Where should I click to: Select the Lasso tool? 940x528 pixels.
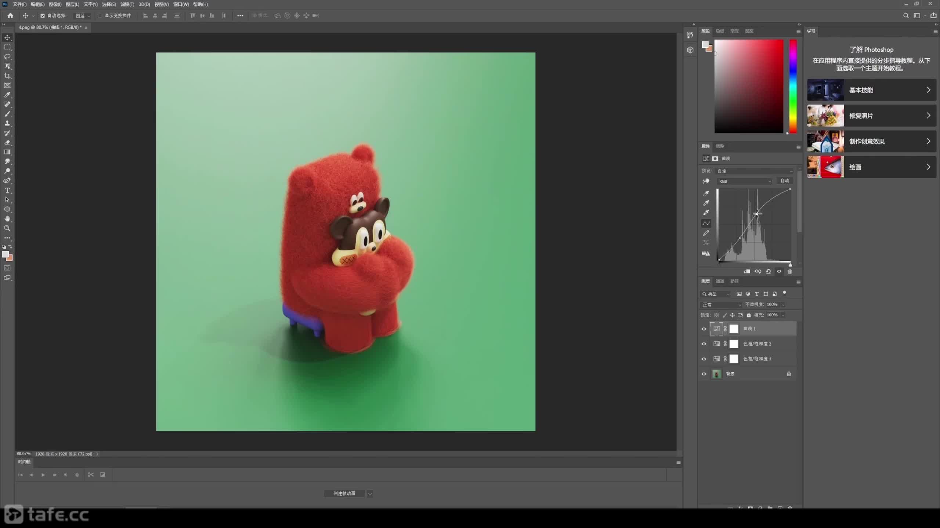click(x=7, y=57)
